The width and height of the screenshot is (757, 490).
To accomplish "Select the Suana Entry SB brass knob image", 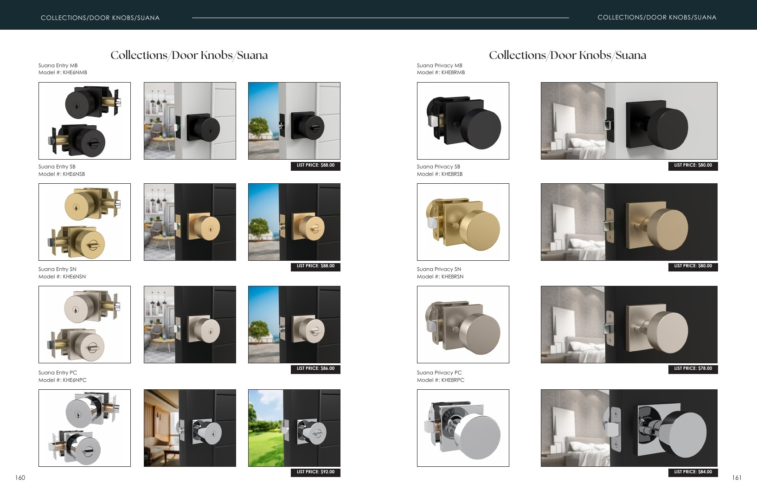I will click(x=84, y=222).
